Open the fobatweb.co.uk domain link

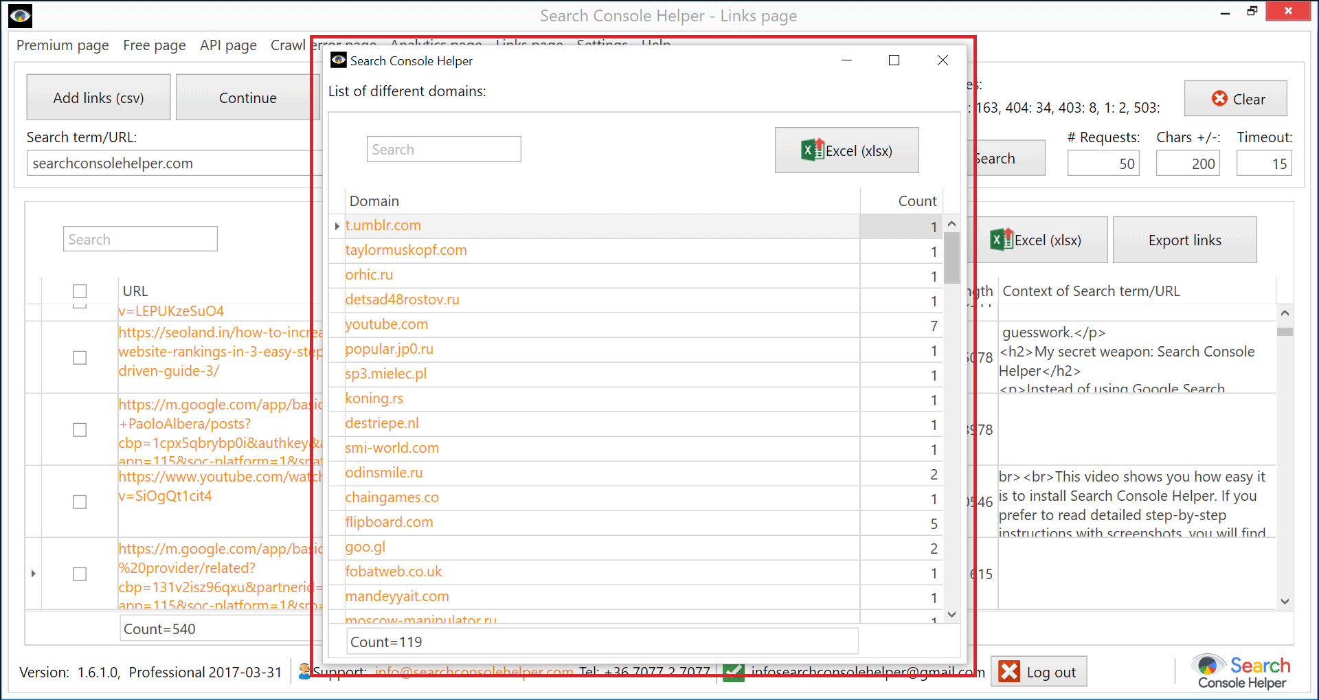tap(393, 572)
